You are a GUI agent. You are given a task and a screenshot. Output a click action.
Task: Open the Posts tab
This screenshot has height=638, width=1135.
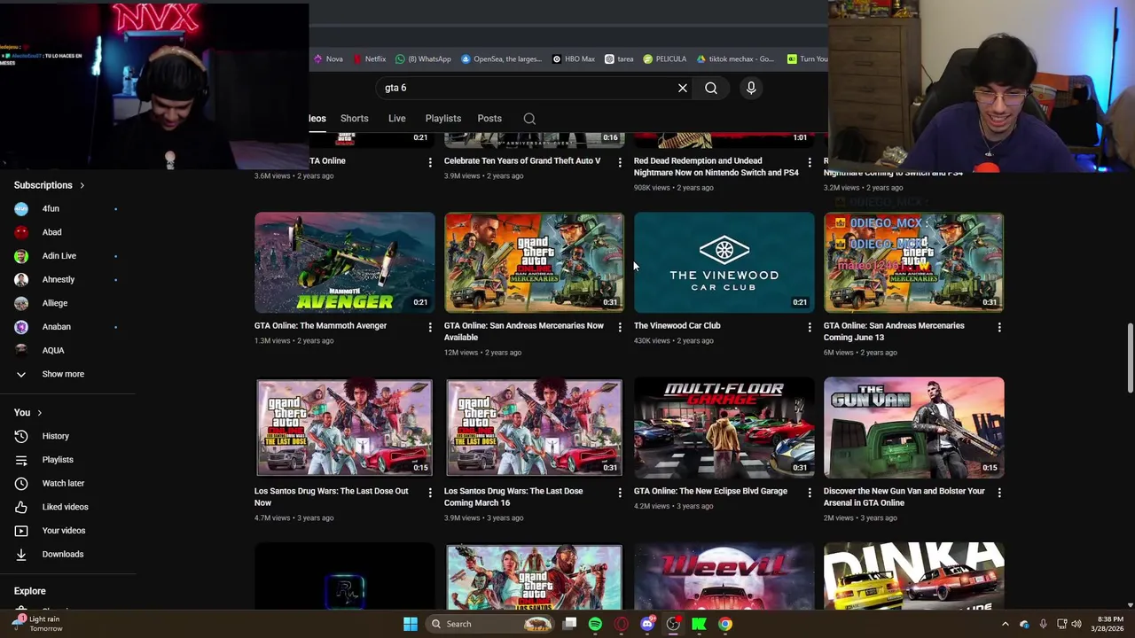coord(489,119)
